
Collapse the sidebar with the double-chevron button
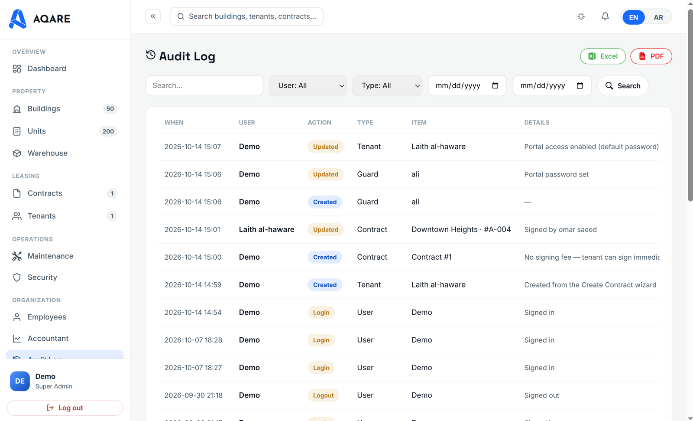pos(153,16)
